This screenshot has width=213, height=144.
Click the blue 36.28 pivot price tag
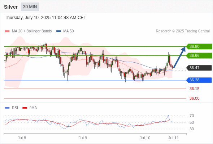[x=199, y=80]
